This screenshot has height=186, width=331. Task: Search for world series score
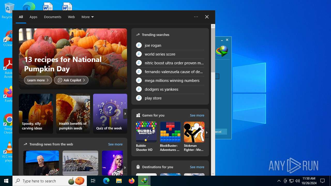pyautogui.click(x=170, y=54)
